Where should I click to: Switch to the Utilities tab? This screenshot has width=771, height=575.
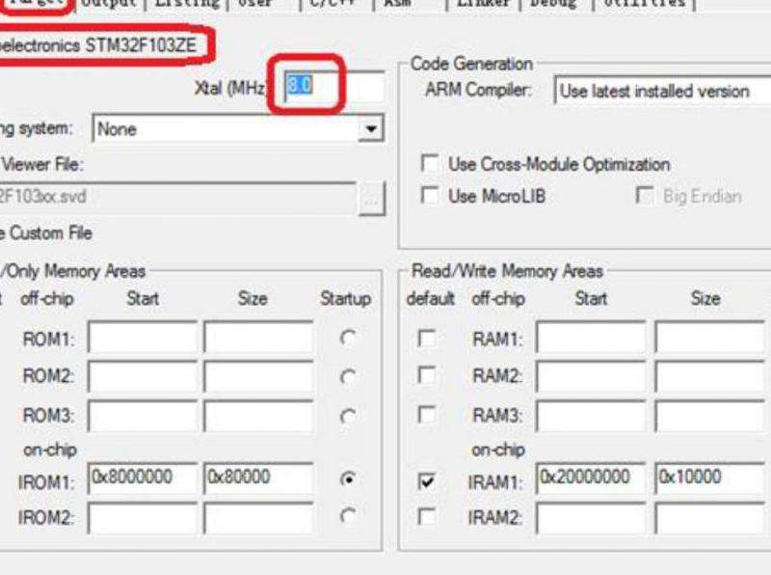pos(644,3)
